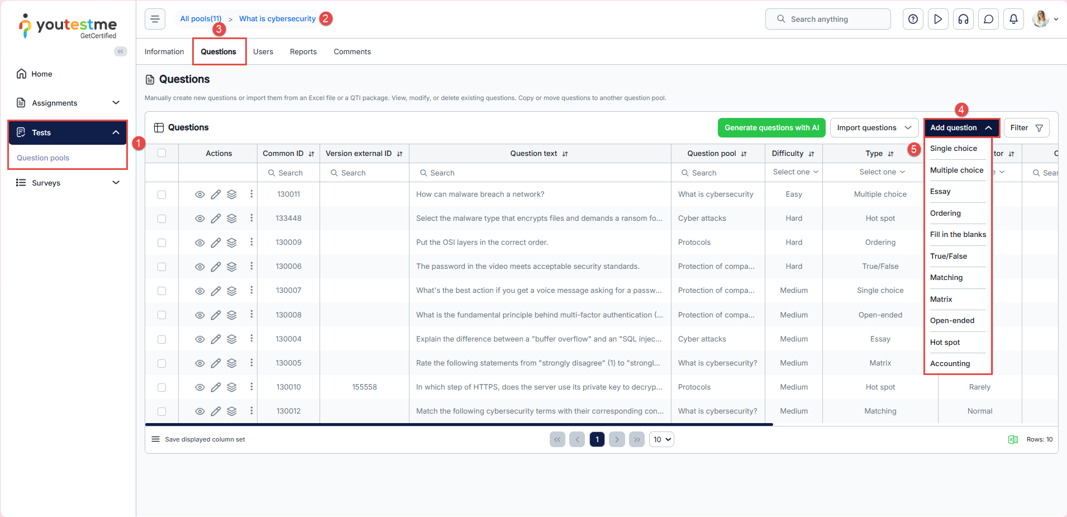1067x517 pixels.
Task: Open the rows-per-page dropdown showing 10
Action: [661, 439]
